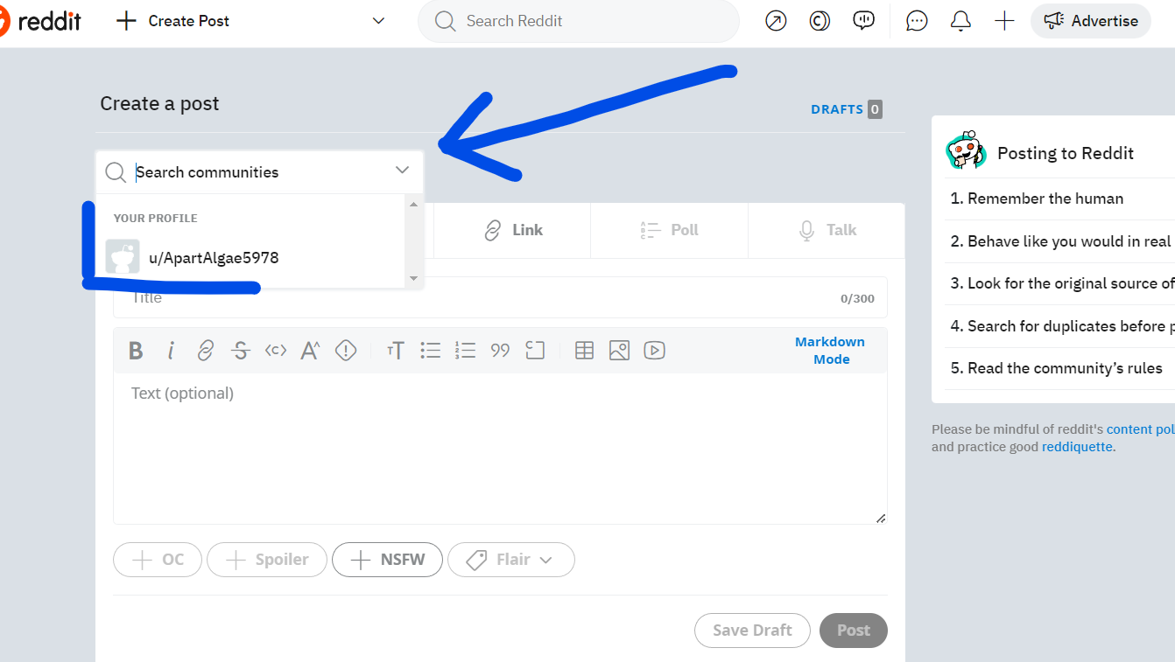Toggle italic formatting
This screenshot has width=1175, height=662.
pos(171,351)
